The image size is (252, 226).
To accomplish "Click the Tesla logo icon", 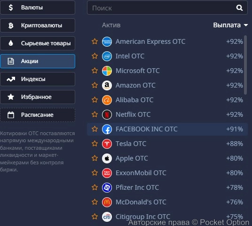I will coord(107,144).
